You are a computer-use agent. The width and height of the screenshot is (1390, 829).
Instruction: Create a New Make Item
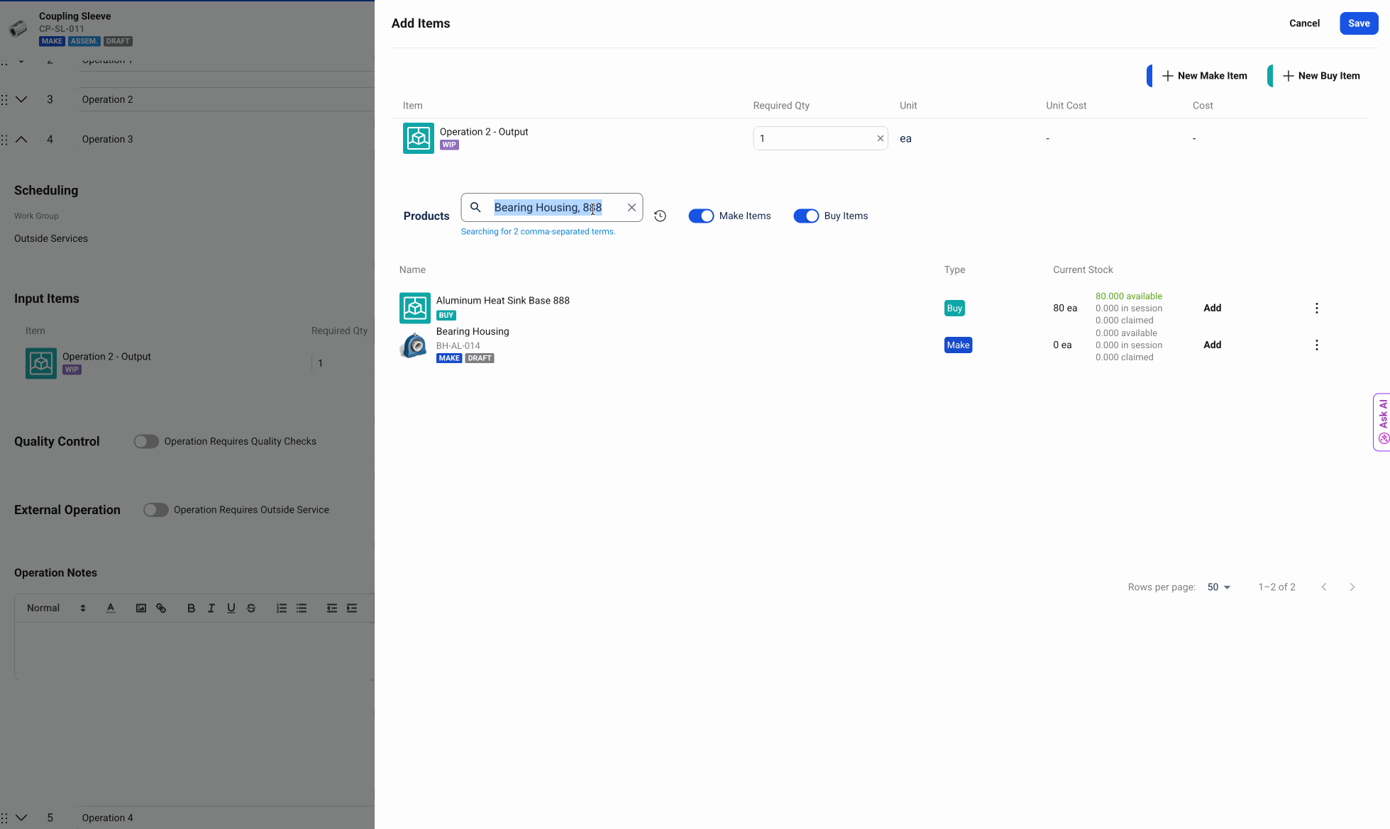(x=1204, y=76)
